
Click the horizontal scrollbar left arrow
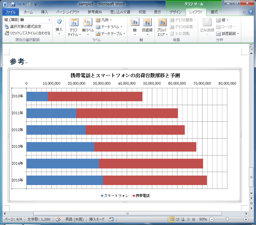tap(5, 213)
